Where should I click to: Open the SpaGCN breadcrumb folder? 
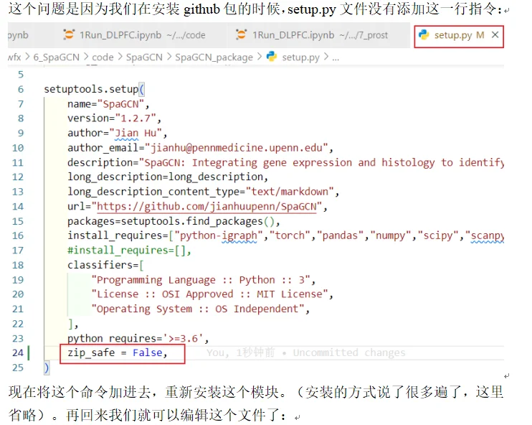[144, 57]
